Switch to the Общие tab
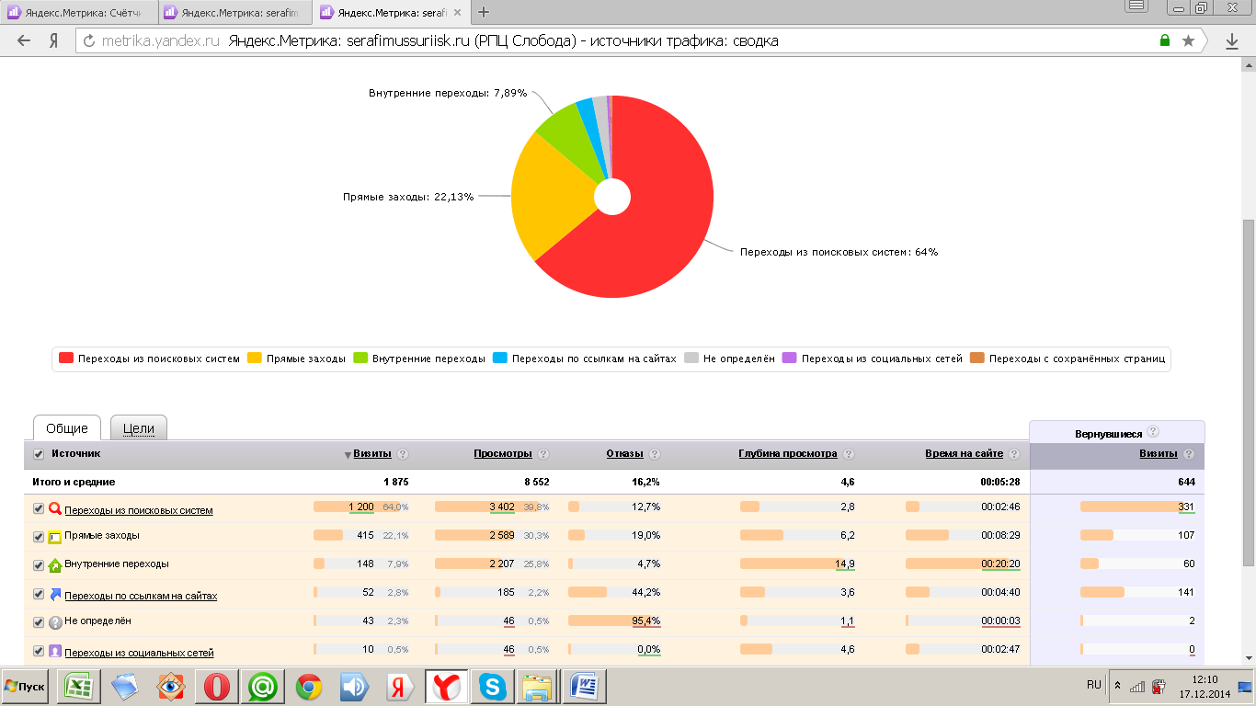The height and width of the screenshot is (706, 1256). pos(67,428)
